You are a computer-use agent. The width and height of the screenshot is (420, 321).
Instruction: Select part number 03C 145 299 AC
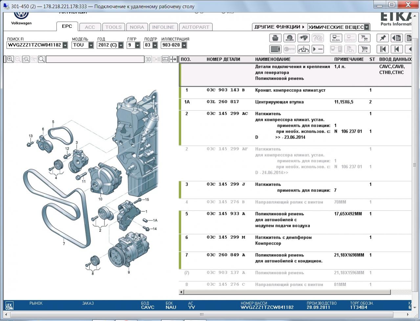pos(227,114)
